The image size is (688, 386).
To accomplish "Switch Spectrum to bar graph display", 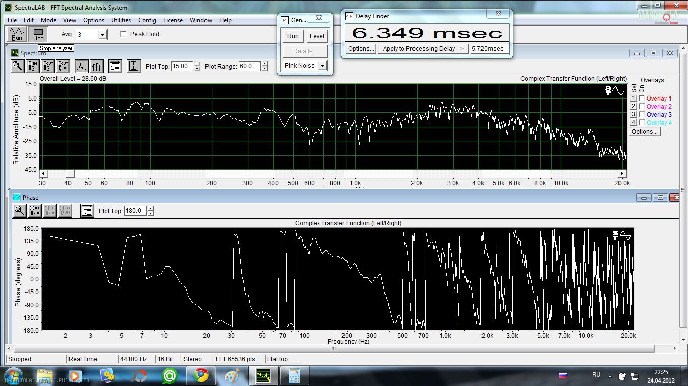I will click(96, 66).
